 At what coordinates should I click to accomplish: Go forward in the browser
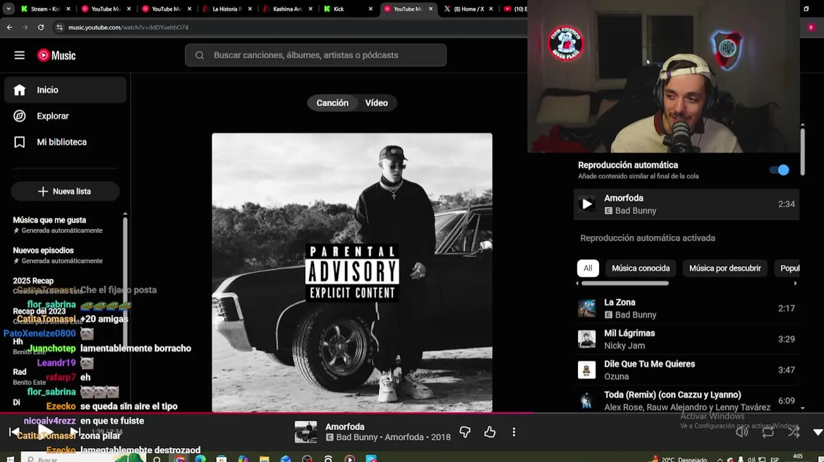[x=25, y=28]
